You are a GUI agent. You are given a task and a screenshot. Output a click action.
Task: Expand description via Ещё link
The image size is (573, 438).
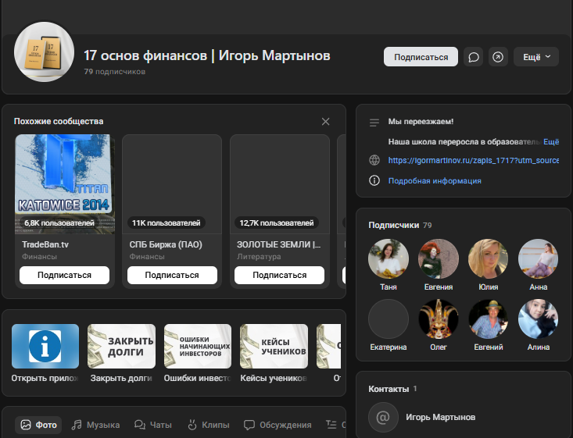[551, 142]
